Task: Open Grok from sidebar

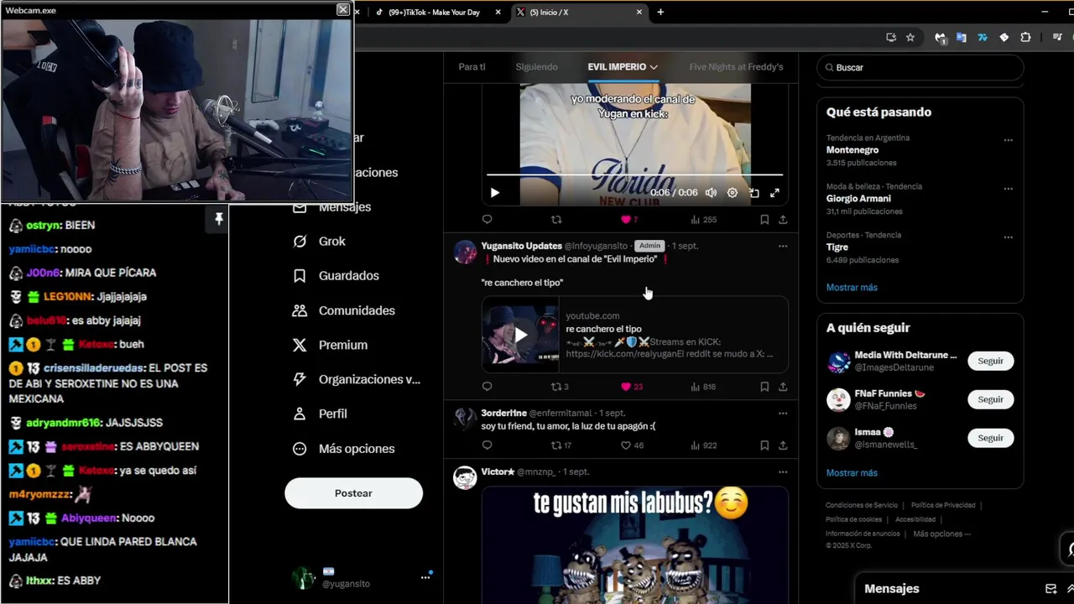Action: coord(319,242)
